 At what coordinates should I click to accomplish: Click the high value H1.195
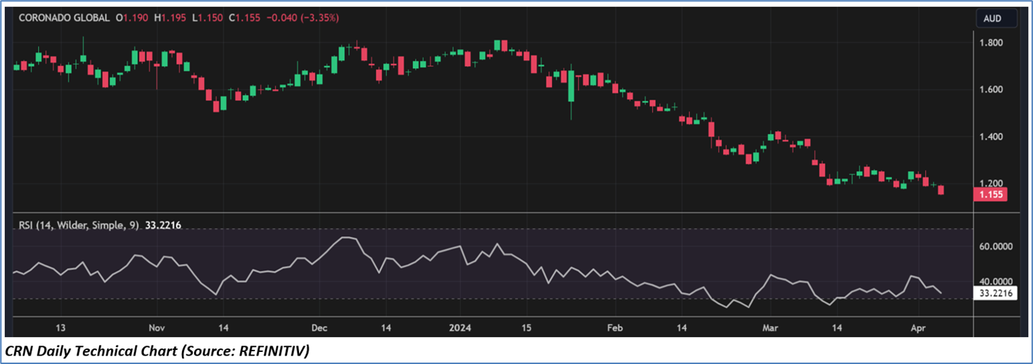171,17
